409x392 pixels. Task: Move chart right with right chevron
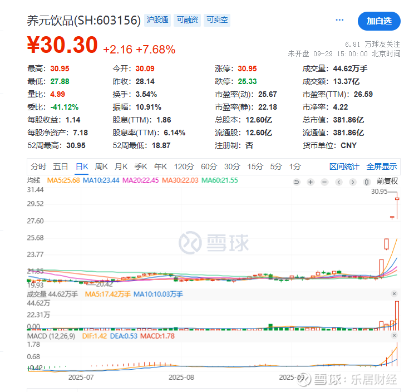pyautogui.click(x=353, y=182)
